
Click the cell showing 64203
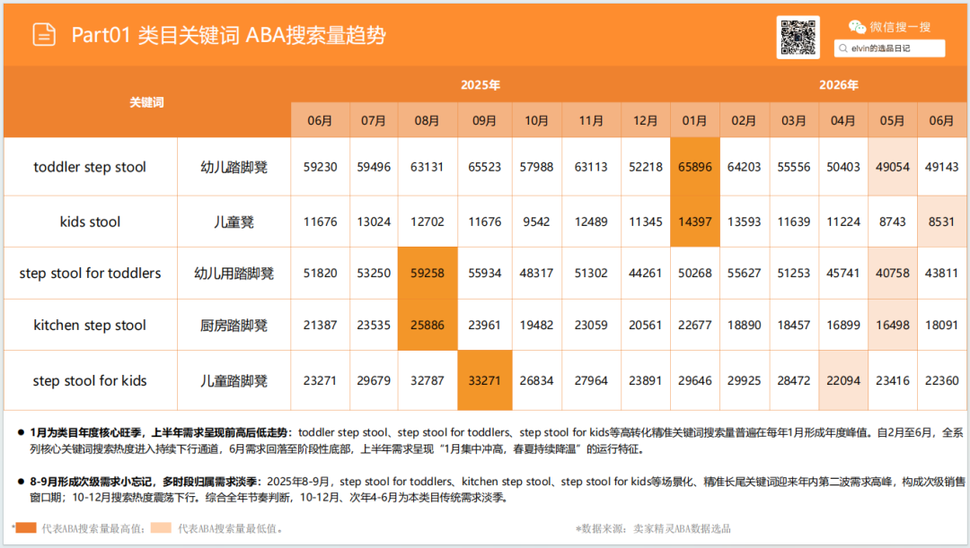pyautogui.click(x=744, y=167)
